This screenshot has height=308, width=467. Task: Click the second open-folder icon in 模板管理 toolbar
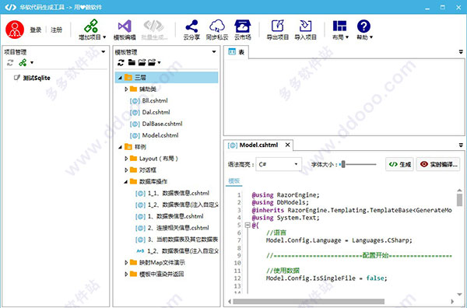click(x=142, y=62)
